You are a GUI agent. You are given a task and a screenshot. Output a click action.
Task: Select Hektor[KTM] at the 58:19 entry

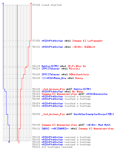(x=50, y=66)
